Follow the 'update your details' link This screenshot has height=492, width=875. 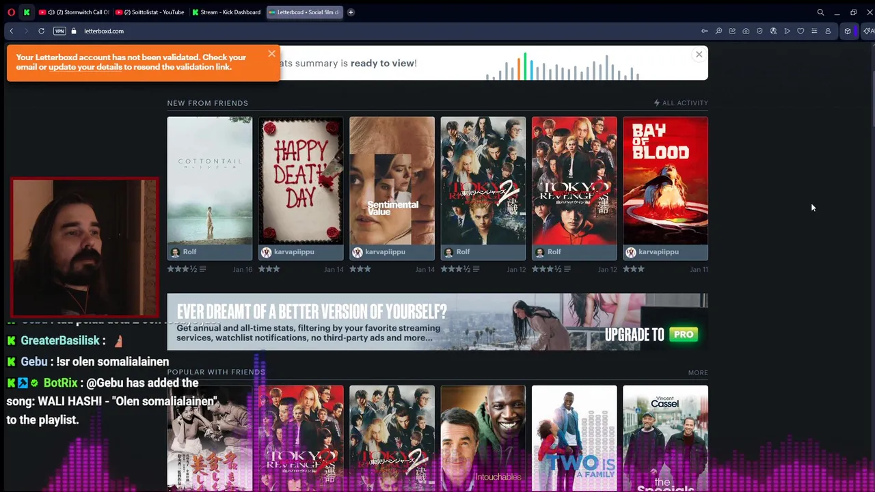pyautogui.click(x=85, y=67)
